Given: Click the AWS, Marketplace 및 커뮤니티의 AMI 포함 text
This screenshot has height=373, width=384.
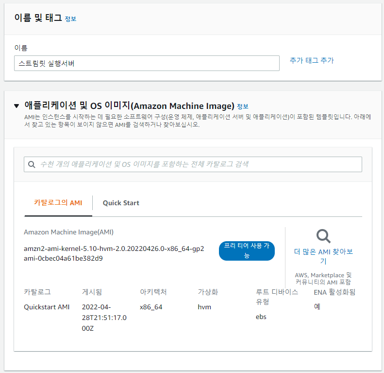Looking at the screenshot, I should click(x=323, y=279).
